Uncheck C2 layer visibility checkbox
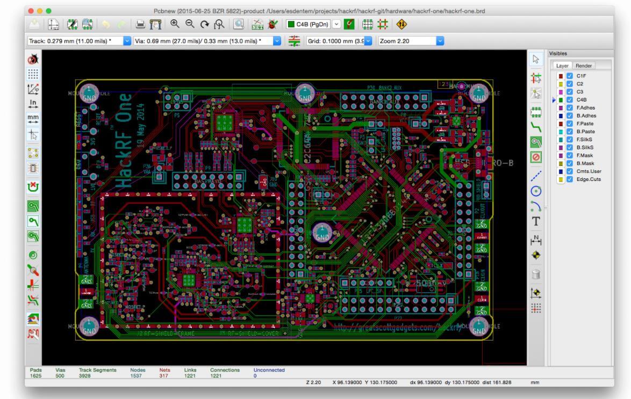This screenshot has height=399, width=631. tap(570, 84)
